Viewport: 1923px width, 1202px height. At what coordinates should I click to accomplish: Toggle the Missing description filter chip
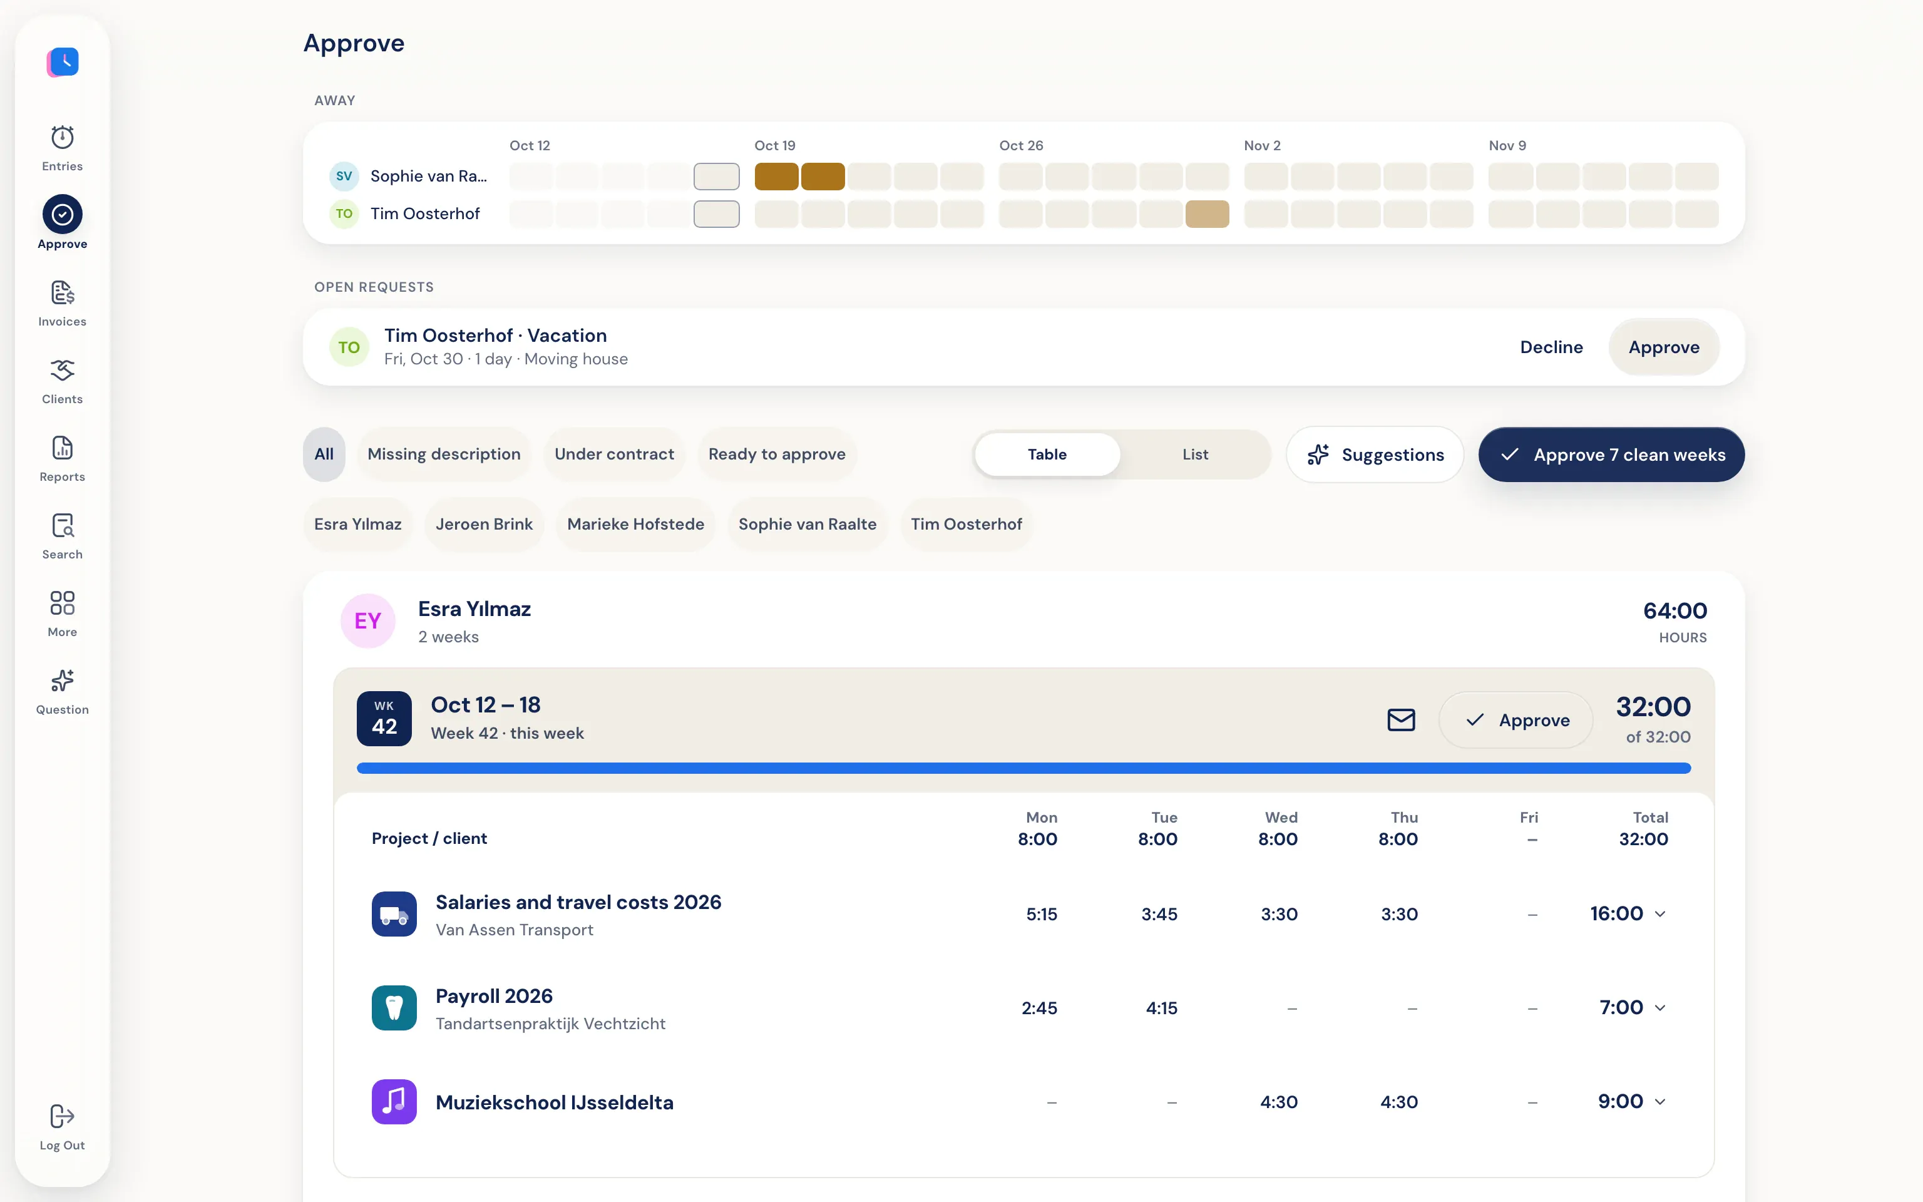(x=443, y=454)
